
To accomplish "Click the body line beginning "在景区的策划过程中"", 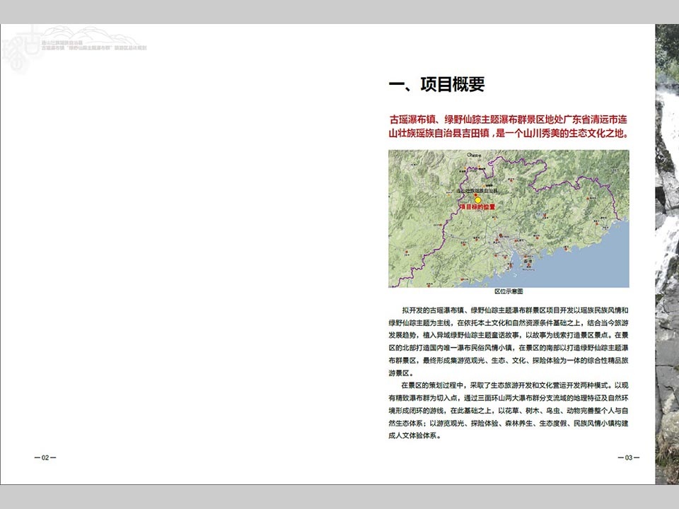I will click(515, 385).
